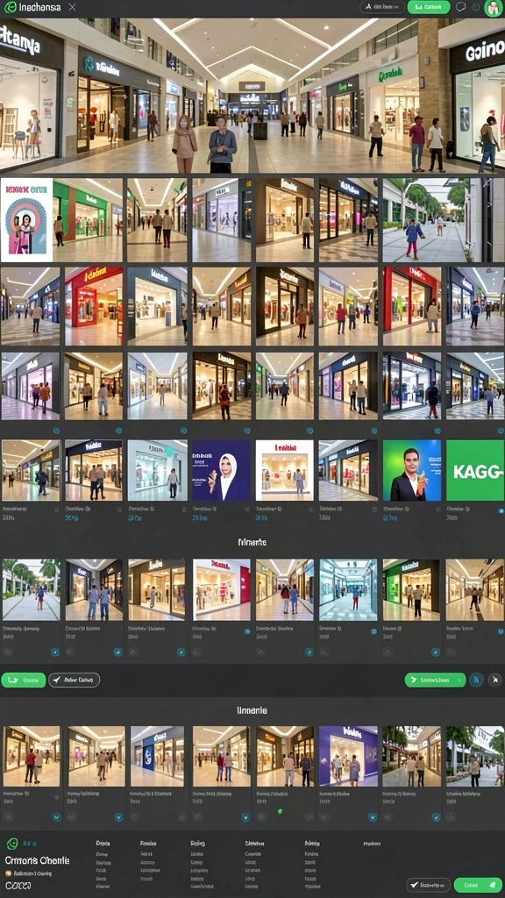Screen dimensions: 505x898
Task: Click the Unnanle section heading
Action: [x=252, y=710]
